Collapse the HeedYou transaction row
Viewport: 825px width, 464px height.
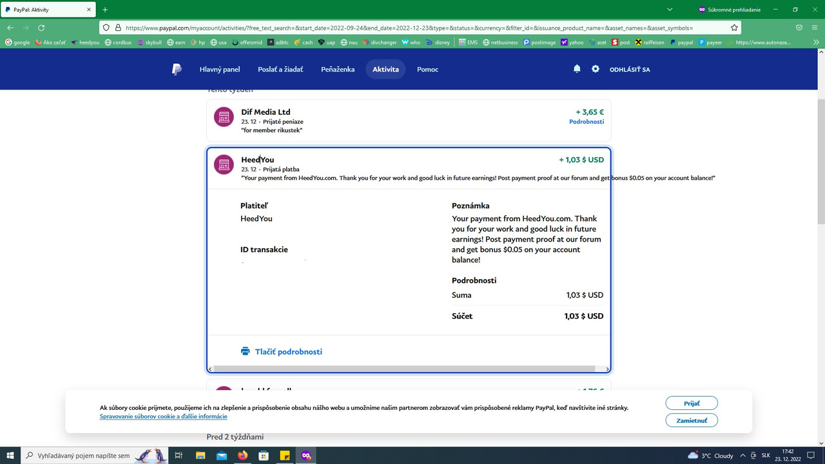point(409,168)
